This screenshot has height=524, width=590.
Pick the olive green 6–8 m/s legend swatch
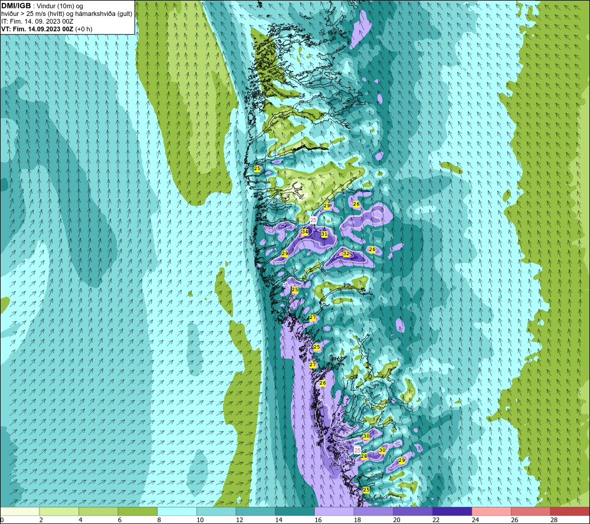(137, 511)
